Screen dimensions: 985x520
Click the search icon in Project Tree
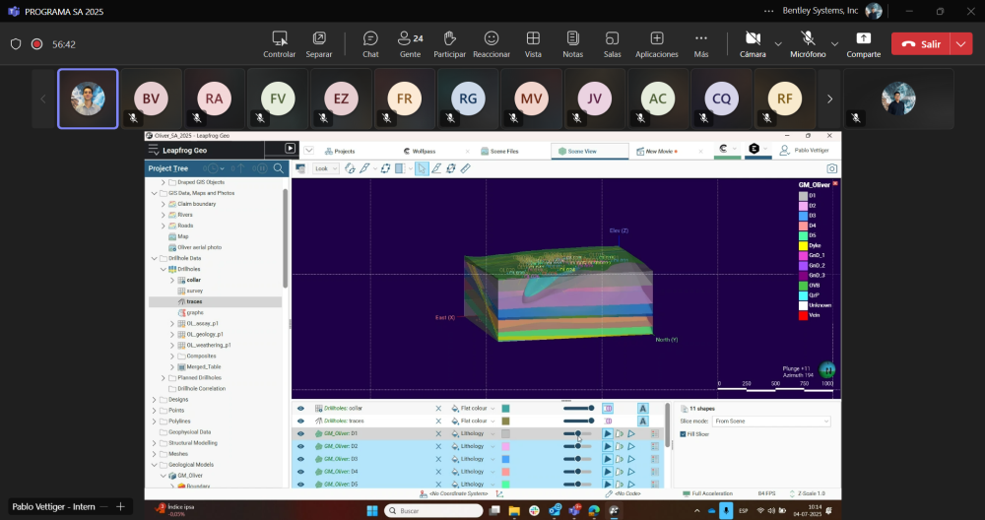coord(279,168)
